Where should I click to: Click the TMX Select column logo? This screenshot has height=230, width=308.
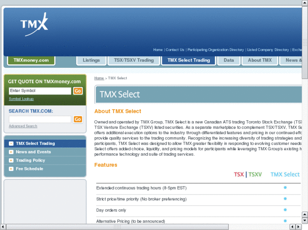[285, 174]
